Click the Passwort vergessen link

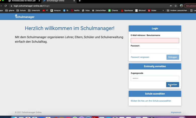pos(140,57)
